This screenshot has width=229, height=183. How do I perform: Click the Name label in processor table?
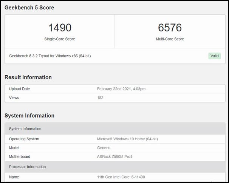(14, 177)
